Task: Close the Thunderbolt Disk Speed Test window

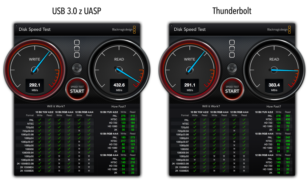Action: click(x=172, y=26)
